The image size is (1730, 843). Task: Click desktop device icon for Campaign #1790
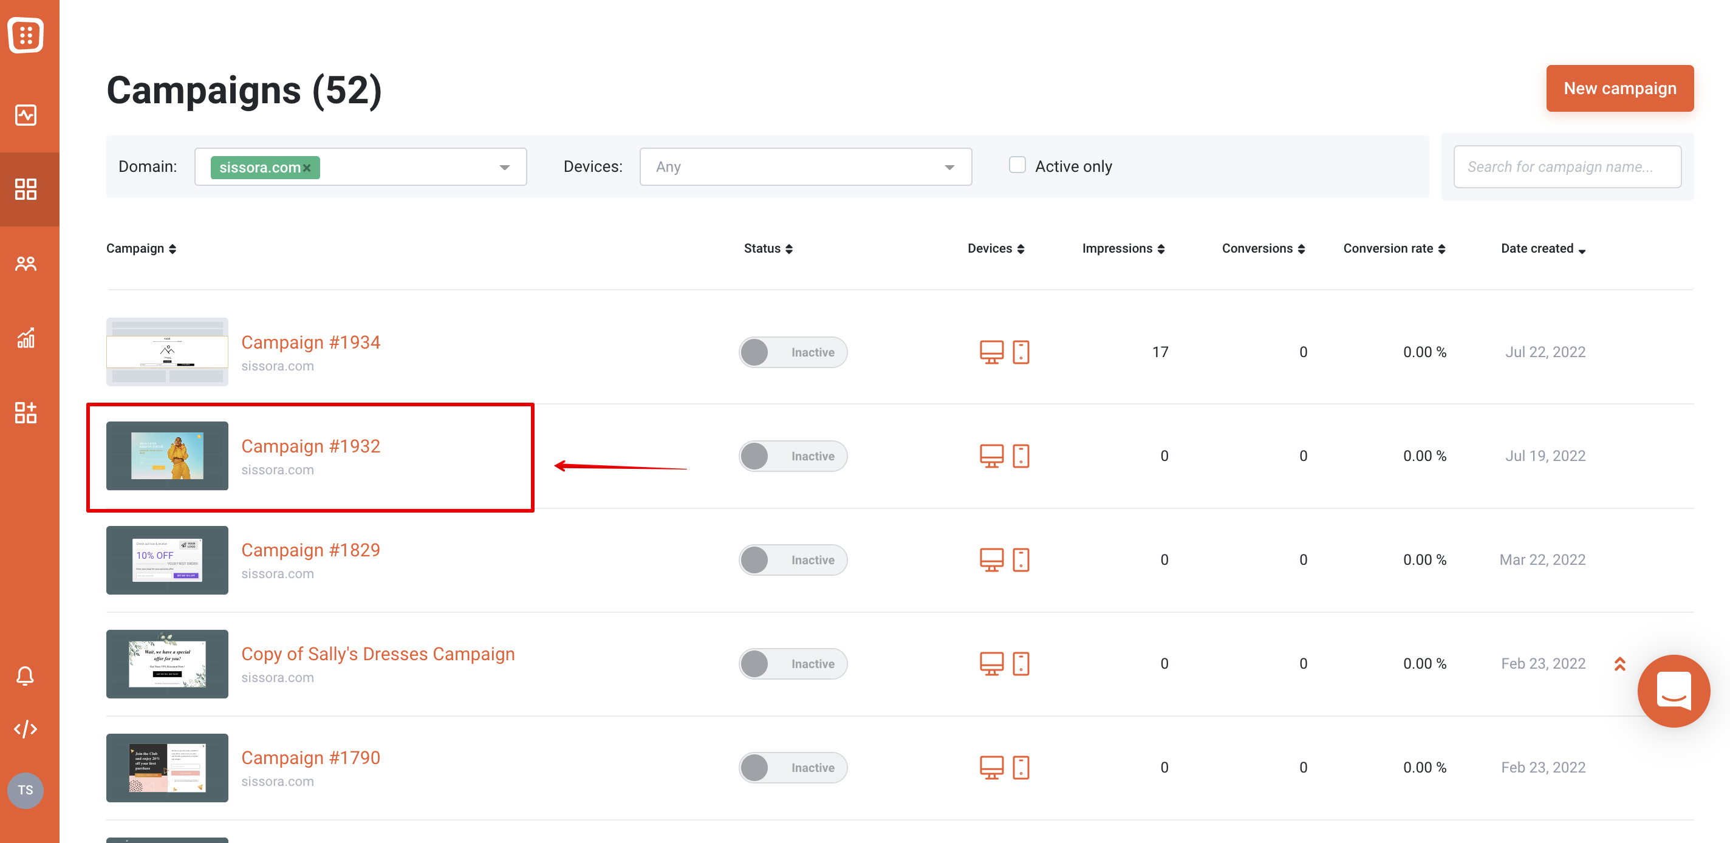(x=991, y=767)
